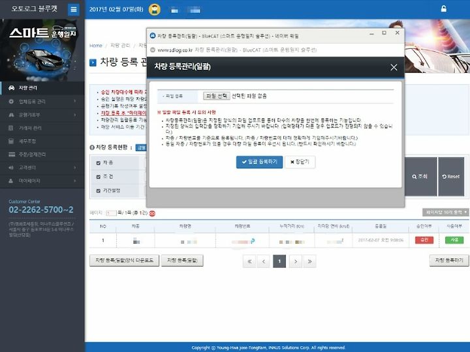Select 차량 관리 car icon in sidebar
This screenshot has height=352, width=470.
pyautogui.click(x=11, y=88)
